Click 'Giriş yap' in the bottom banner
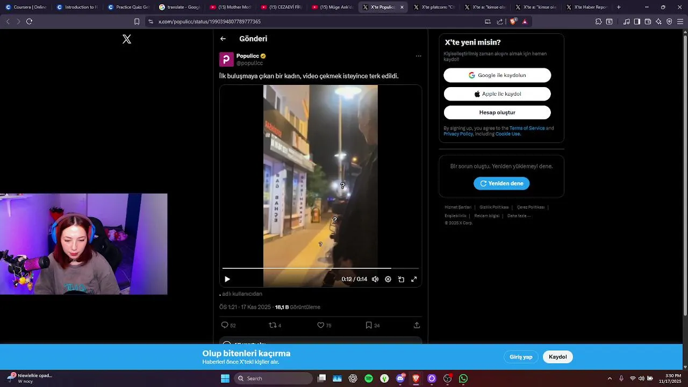The width and height of the screenshot is (688, 387). [x=521, y=357]
